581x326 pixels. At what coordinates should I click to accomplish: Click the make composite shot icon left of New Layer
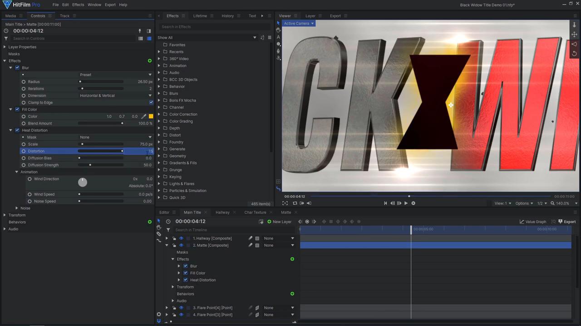click(261, 222)
